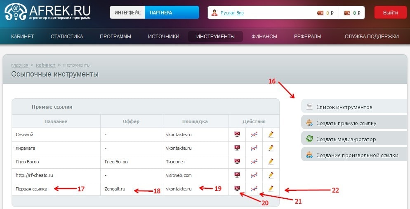Image resolution: width=410 pixels, height=209 pixels.
Task: Switch to the ИНТЕРФЕЙС toggle segment
Action: 127,12
